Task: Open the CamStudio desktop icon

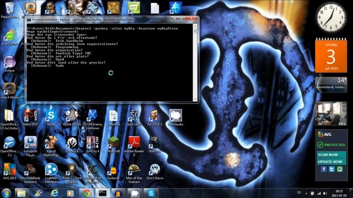Action: pyautogui.click(x=175, y=117)
